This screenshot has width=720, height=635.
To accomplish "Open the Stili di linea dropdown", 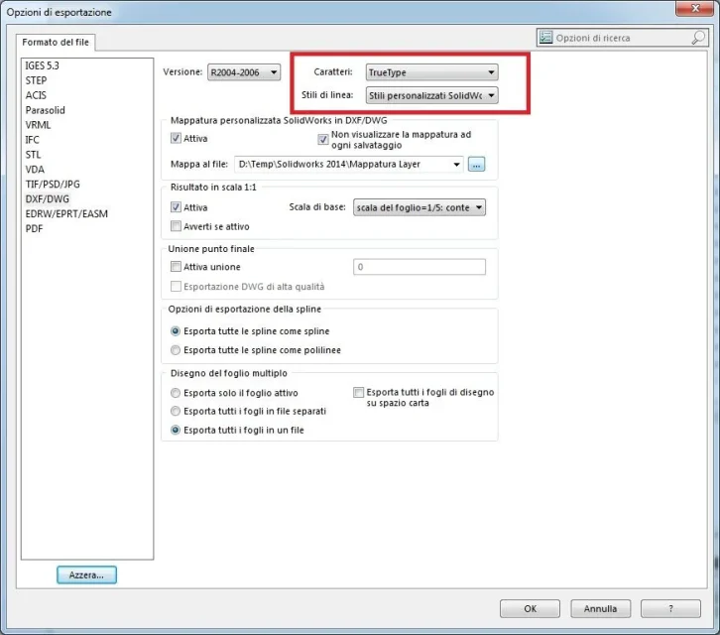I will click(x=430, y=96).
